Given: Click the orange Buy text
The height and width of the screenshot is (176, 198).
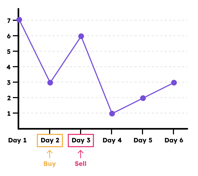Looking at the screenshot, I should pyautogui.click(x=50, y=164).
